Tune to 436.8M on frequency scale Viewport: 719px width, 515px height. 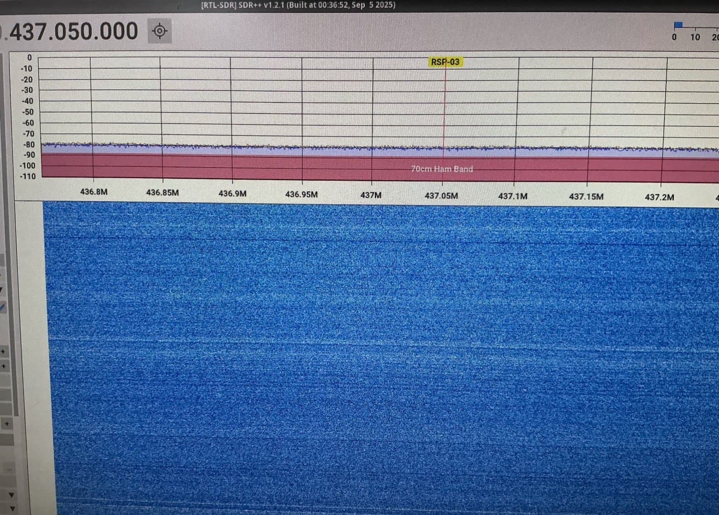(93, 192)
